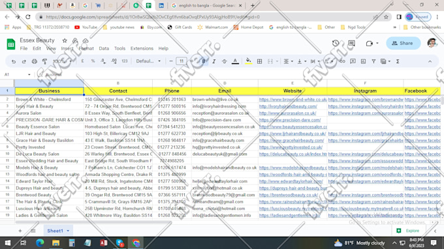Open the Tools menu
Viewport: 444px width, 249px height.
(119, 48)
